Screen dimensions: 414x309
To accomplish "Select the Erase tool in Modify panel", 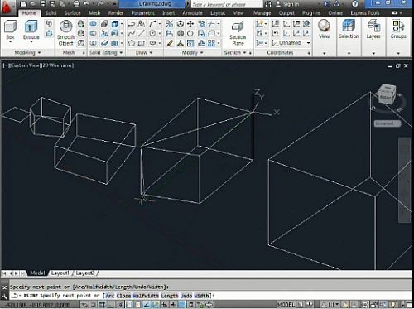I will 170,43.
